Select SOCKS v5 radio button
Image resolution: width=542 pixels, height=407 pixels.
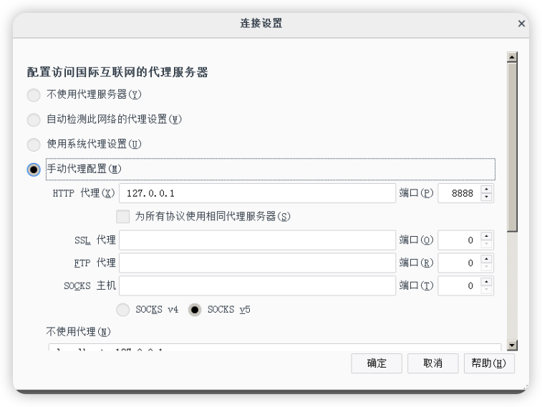[195, 310]
